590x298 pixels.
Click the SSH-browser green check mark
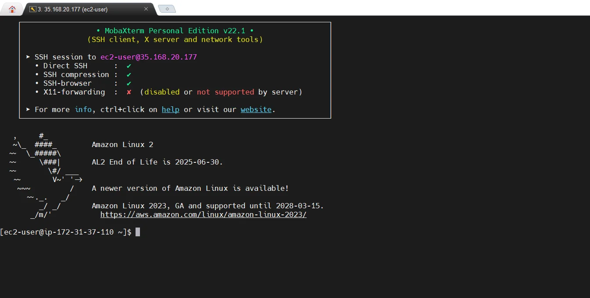(x=129, y=83)
